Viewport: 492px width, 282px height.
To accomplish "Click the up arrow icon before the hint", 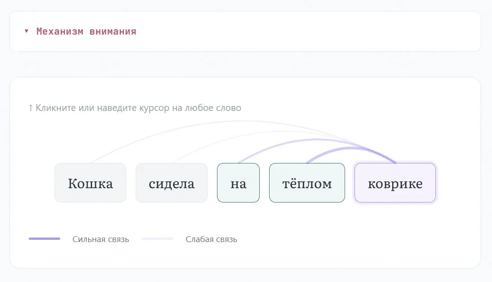I will 31,108.
